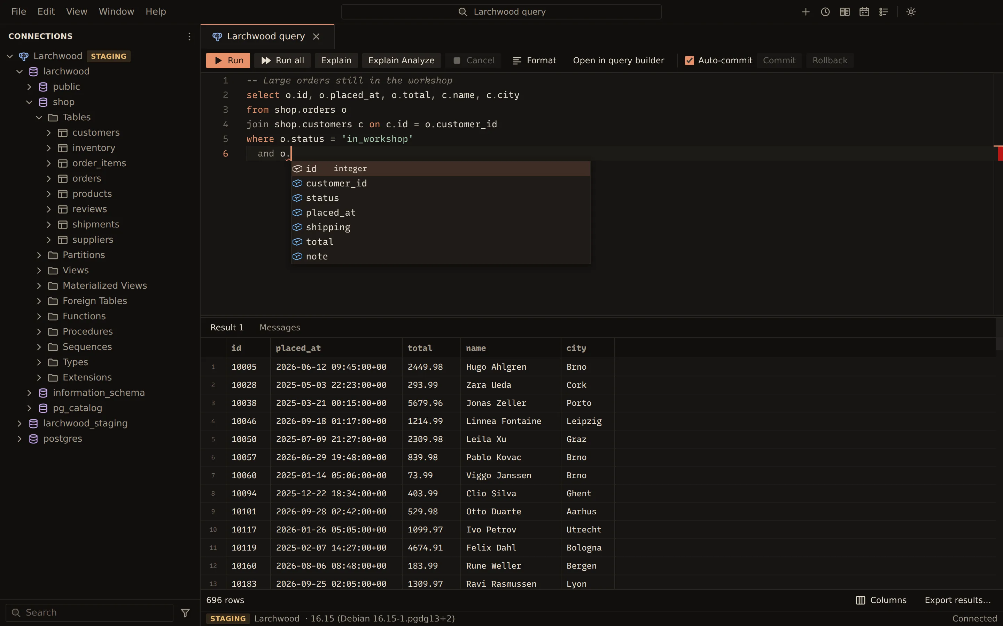Click the plus icon for a new query

[x=806, y=11]
